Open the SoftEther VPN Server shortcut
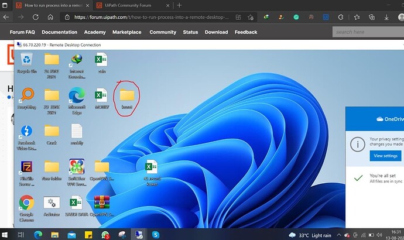Image resolution: width=404 pixels, height=240 pixels. click(x=77, y=172)
